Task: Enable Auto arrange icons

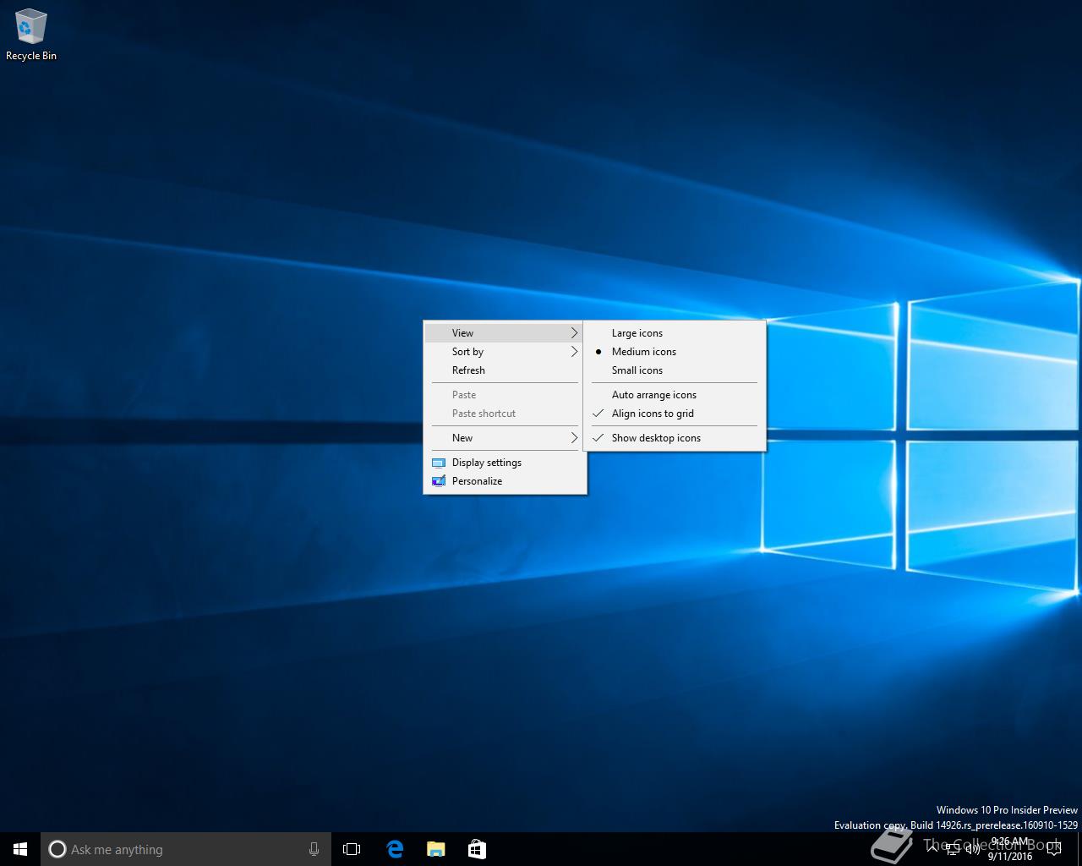Action: point(653,395)
